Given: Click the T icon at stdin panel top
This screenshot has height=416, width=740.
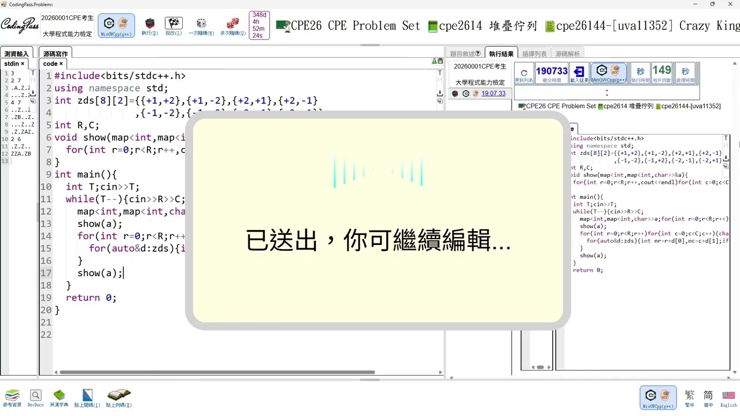Looking at the screenshot, I should pyautogui.click(x=33, y=74).
